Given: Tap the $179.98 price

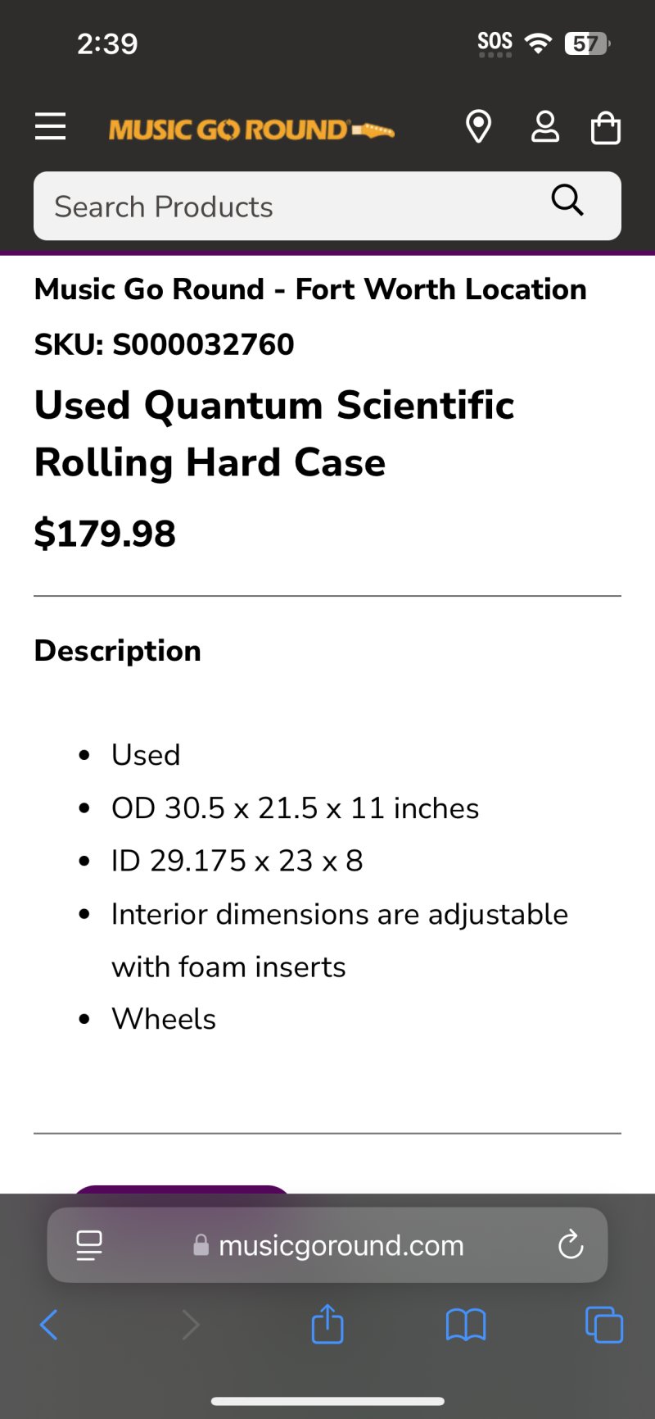Looking at the screenshot, I should [105, 534].
